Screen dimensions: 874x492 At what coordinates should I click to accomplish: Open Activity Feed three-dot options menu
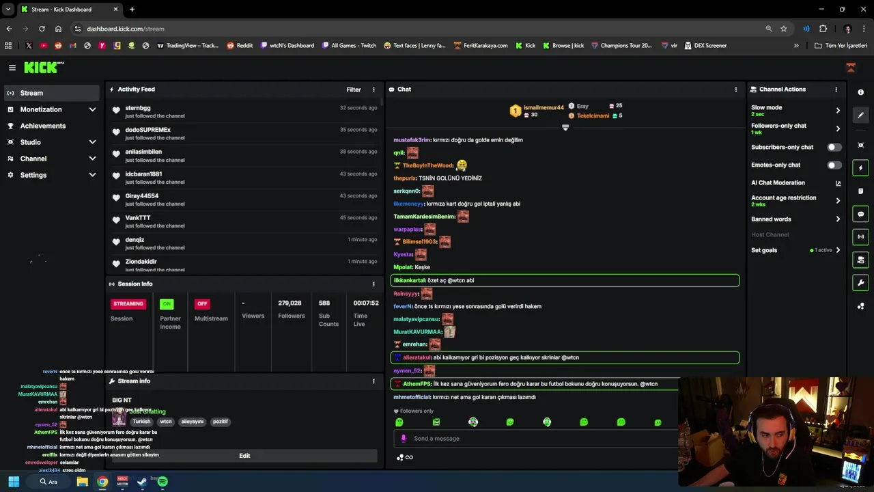pyautogui.click(x=373, y=90)
